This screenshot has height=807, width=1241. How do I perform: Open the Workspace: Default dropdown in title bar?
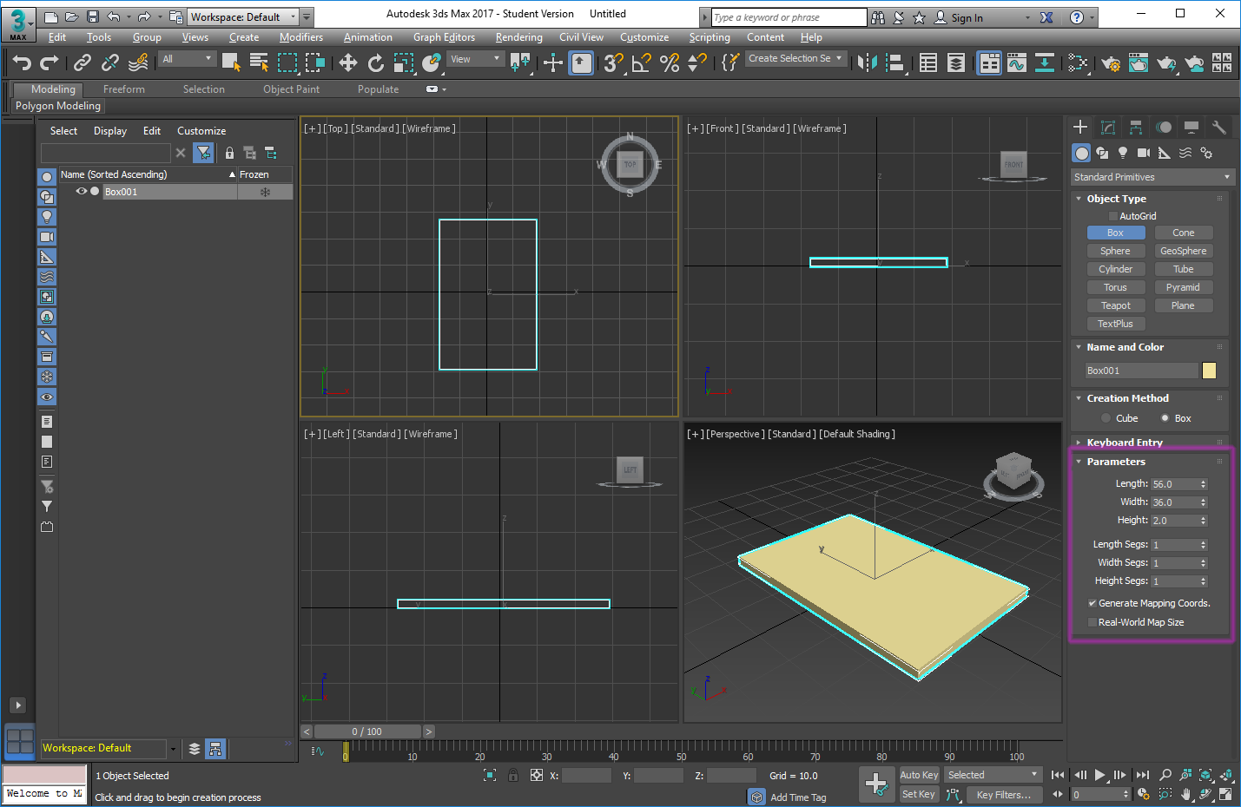pos(243,16)
